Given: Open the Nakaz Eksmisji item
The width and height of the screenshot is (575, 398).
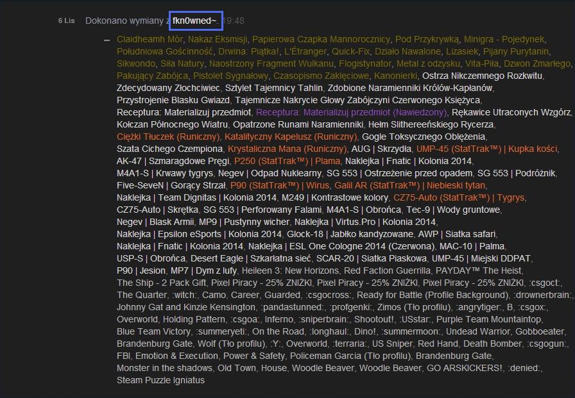Looking at the screenshot, I should (218, 39).
